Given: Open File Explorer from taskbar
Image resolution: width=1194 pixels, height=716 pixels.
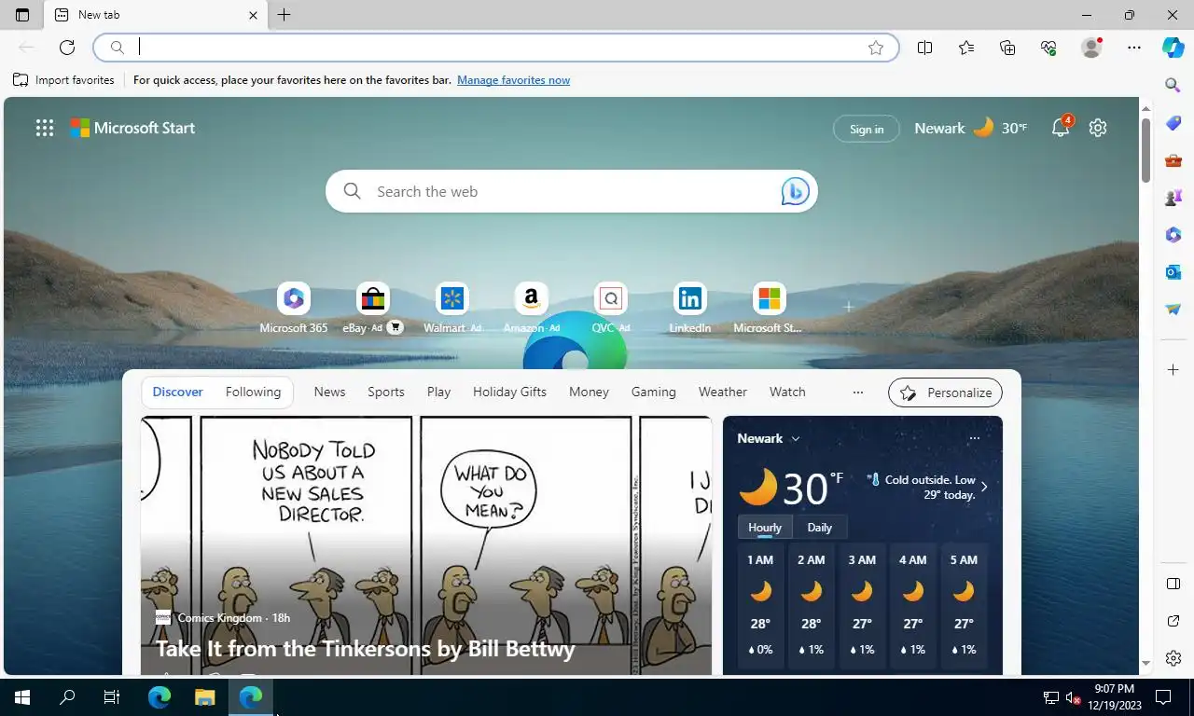Looking at the screenshot, I should [x=205, y=697].
